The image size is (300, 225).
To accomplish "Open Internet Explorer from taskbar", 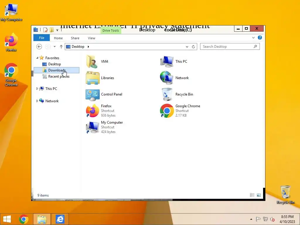I will (x=60, y=219).
